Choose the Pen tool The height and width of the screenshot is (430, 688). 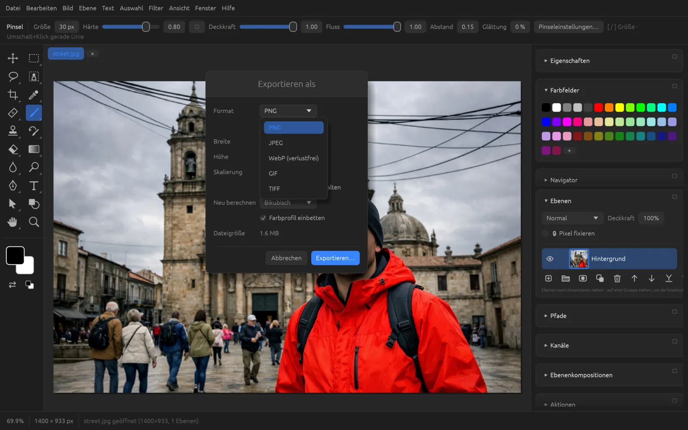point(13,185)
